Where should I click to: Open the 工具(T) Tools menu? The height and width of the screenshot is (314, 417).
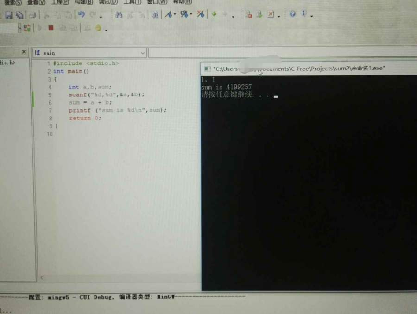tap(132, 1)
